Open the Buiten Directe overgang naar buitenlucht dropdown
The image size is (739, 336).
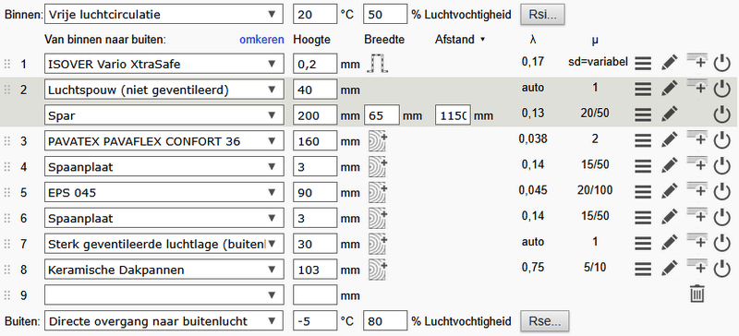pos(164,321)
